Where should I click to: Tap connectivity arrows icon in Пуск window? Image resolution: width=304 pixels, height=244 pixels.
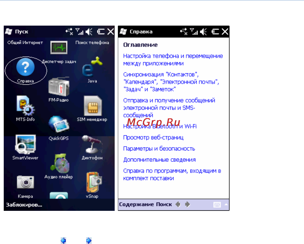click(x=69, y=32)
